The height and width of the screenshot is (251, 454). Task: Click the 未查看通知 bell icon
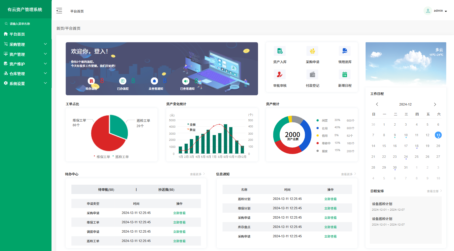pos(154,81)
